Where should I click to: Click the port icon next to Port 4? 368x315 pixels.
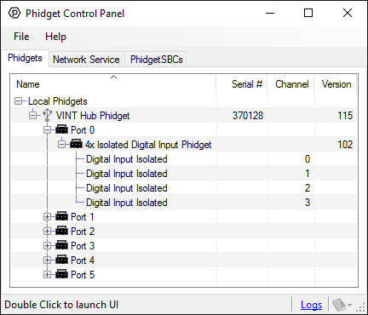[x=61, y=260]
